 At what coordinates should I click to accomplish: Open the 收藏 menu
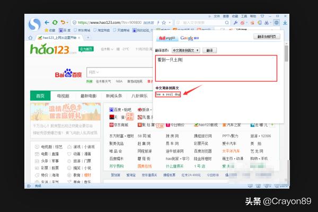click(x=235, y=16)
